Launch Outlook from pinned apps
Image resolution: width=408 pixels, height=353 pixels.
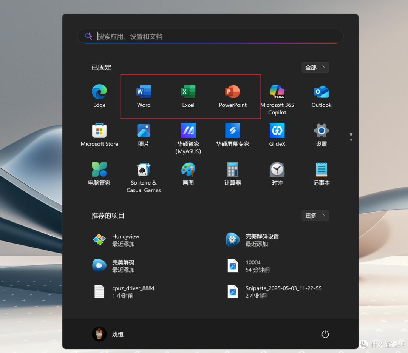tap(321, 96)
